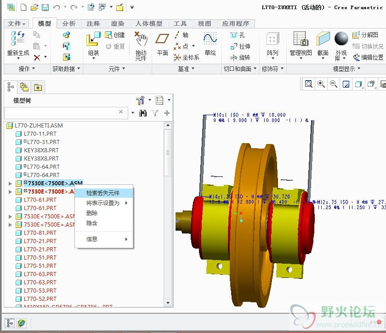Click the Axis (轴) tool
This screenshot has width=386, height=333.
[181, 35]
